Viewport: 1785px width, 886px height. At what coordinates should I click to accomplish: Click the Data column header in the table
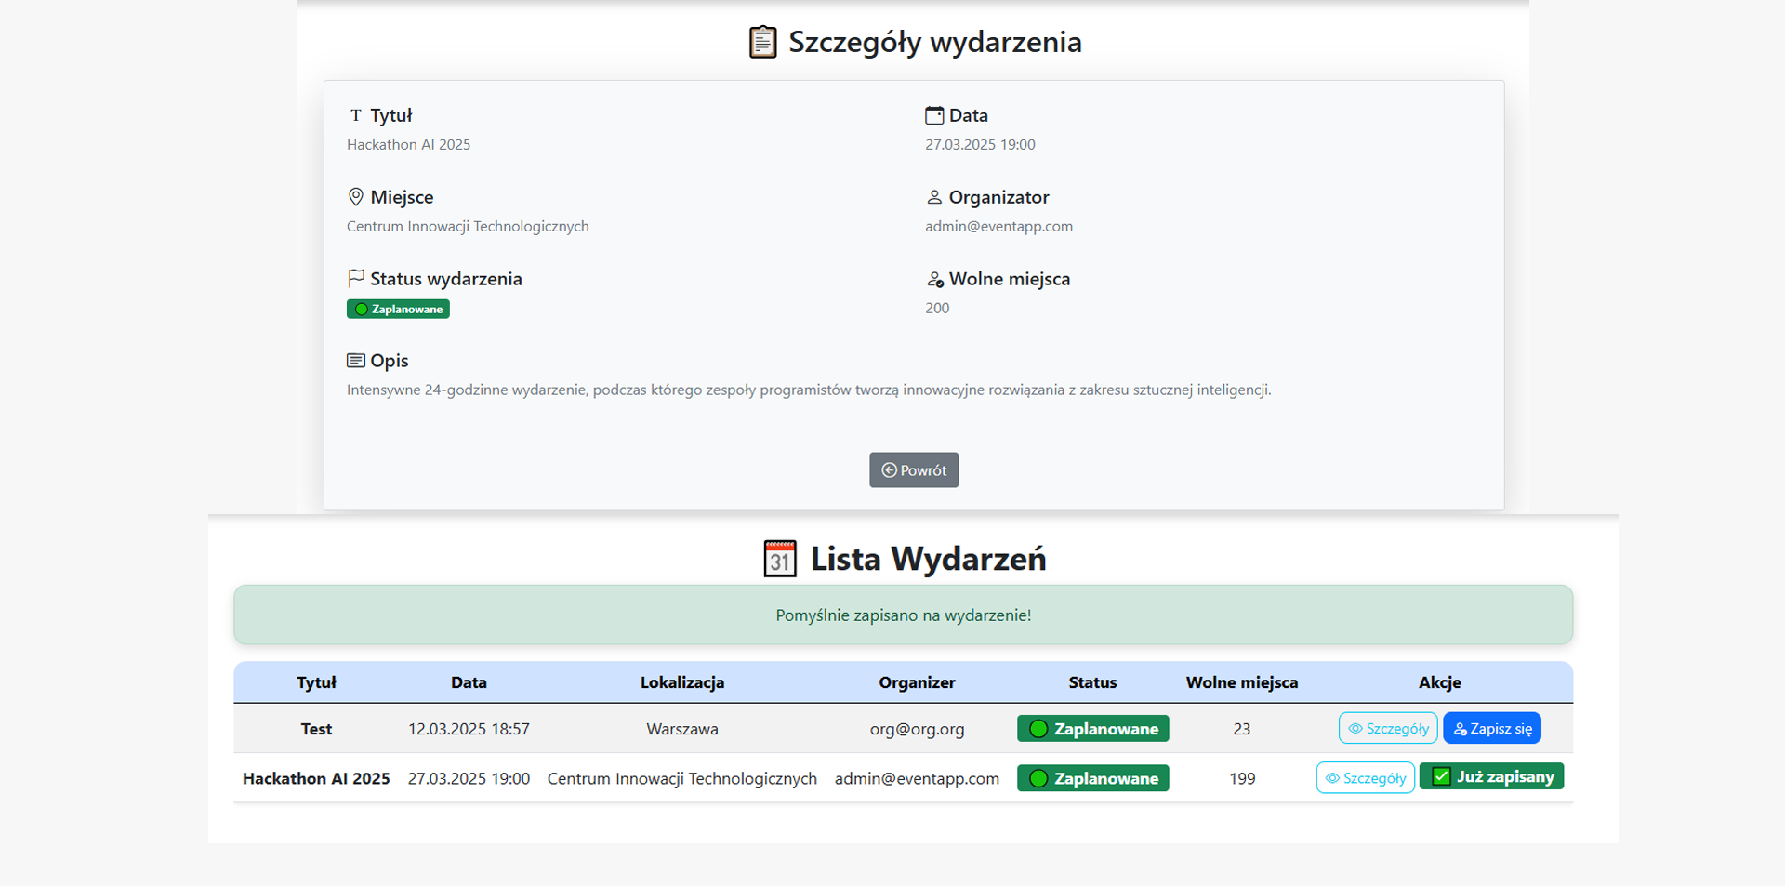469,682
